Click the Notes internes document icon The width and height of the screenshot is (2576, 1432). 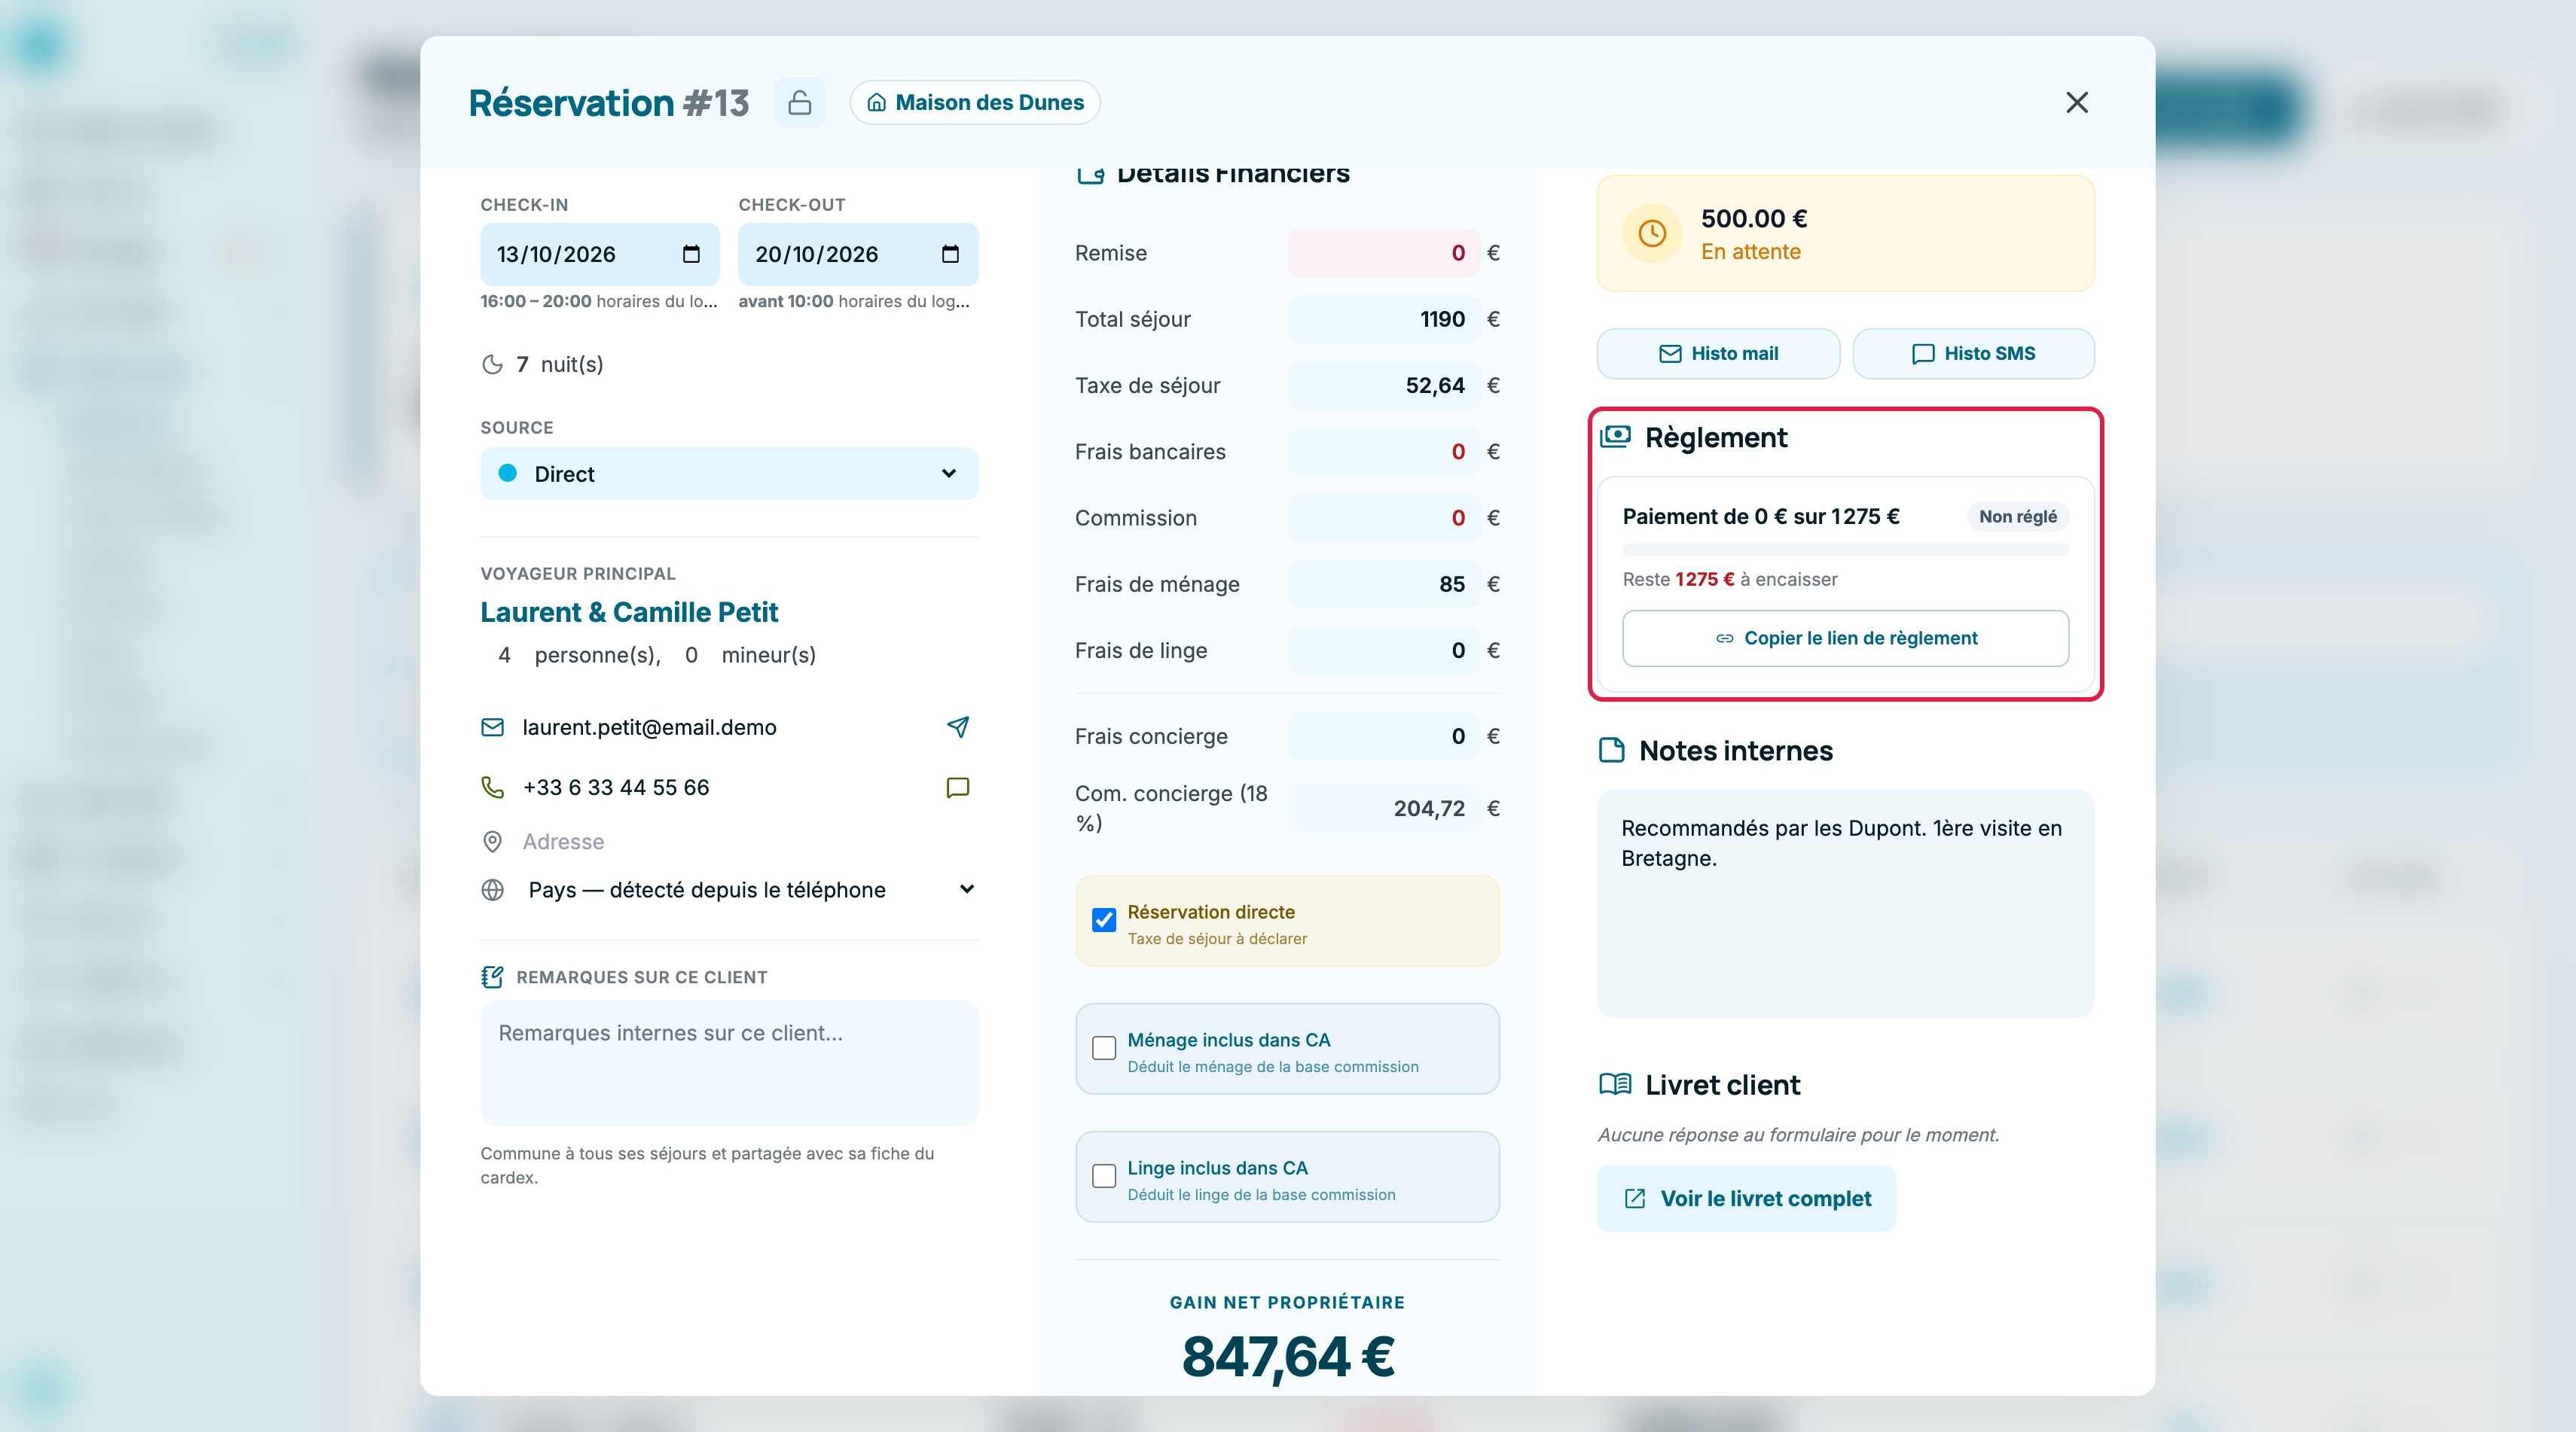coord(1611,751)
